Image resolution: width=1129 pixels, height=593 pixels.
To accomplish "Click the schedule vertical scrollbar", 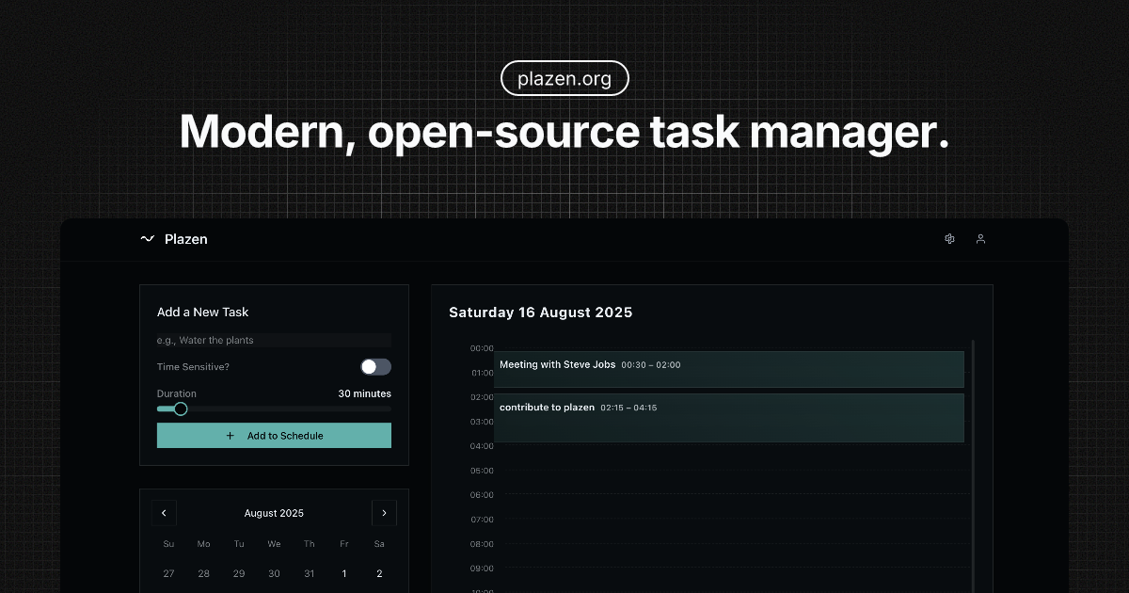I will click(x=973, y=466).
